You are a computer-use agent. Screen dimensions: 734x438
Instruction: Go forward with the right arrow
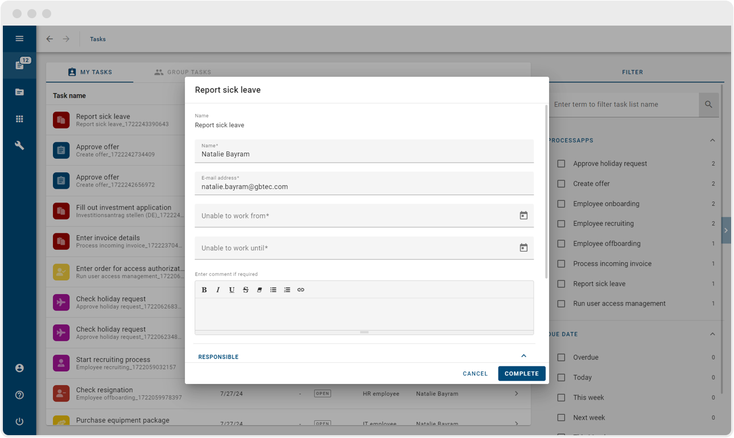coord(66,39)
